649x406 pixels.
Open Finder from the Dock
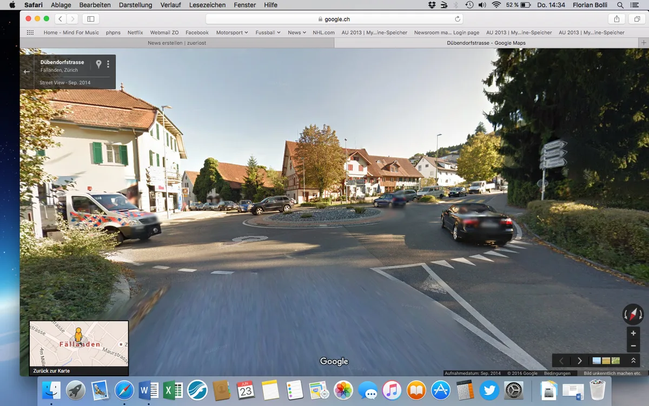[x=52, y=390]
